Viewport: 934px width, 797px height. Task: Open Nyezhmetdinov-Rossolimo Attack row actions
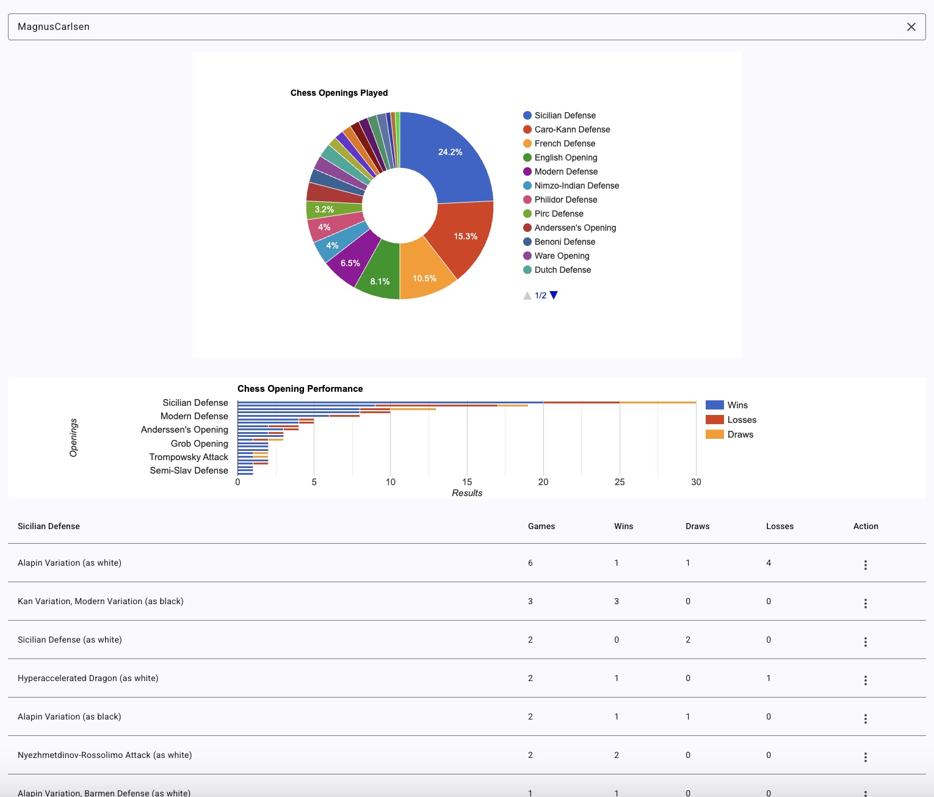click(865, 757)
